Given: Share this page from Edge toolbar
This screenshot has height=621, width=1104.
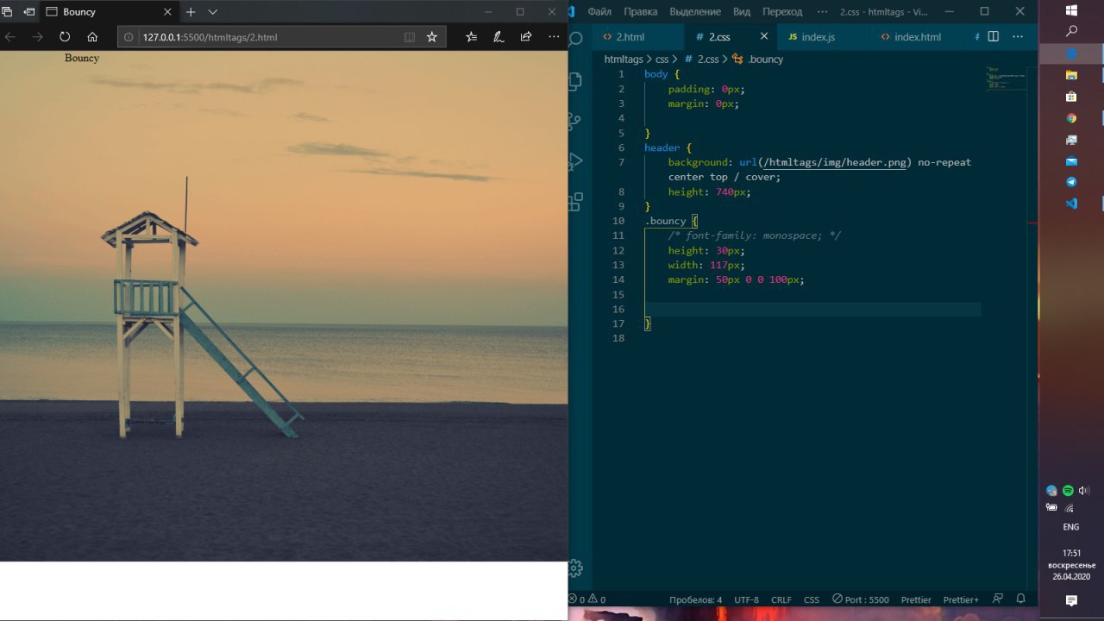Looking at the screenshot, I should click(x=526, y=37).
